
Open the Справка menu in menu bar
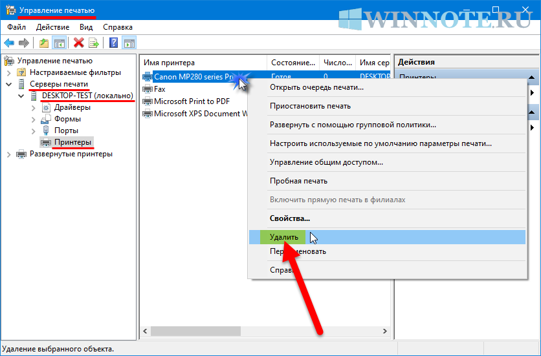tap(118, 27)
